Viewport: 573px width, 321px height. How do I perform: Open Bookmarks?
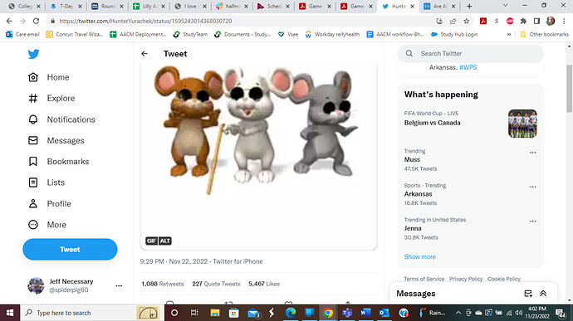[x=58, y=162]
